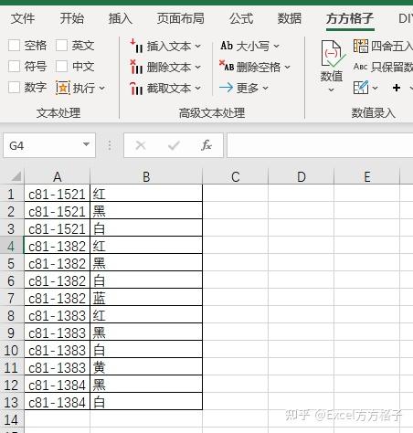Click the 删除空格 AB icon
The image size is (413, 433).
(x=227, y=66)
